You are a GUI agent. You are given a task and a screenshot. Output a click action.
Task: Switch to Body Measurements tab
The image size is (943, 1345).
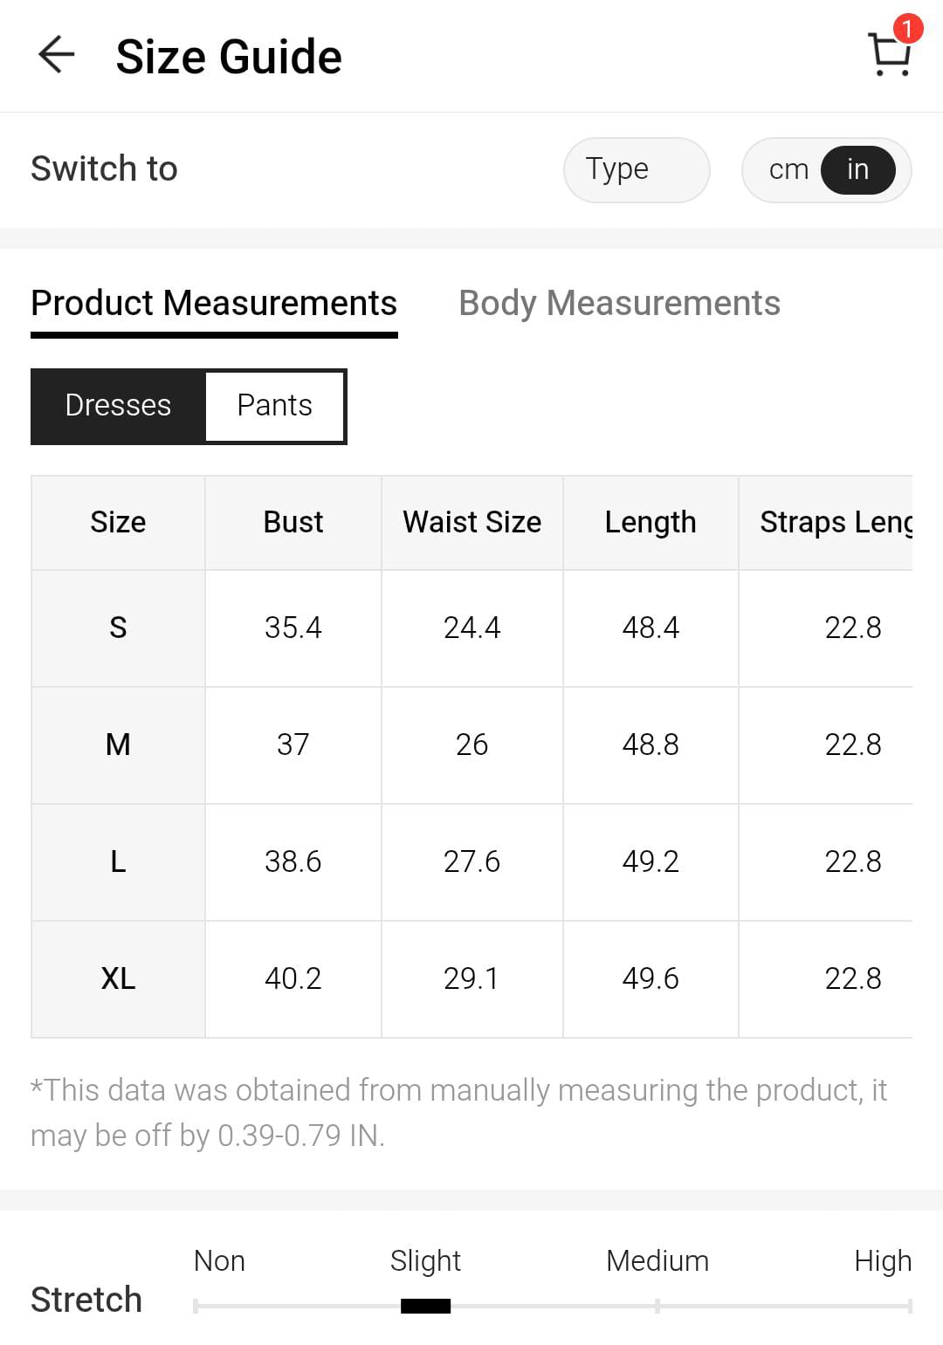[619, 304]
